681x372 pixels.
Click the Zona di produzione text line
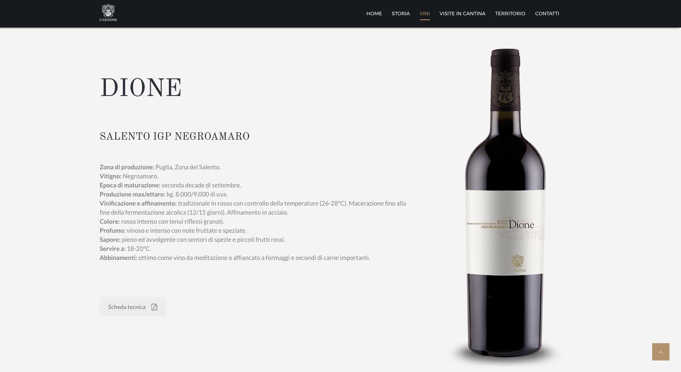(160, 167)
